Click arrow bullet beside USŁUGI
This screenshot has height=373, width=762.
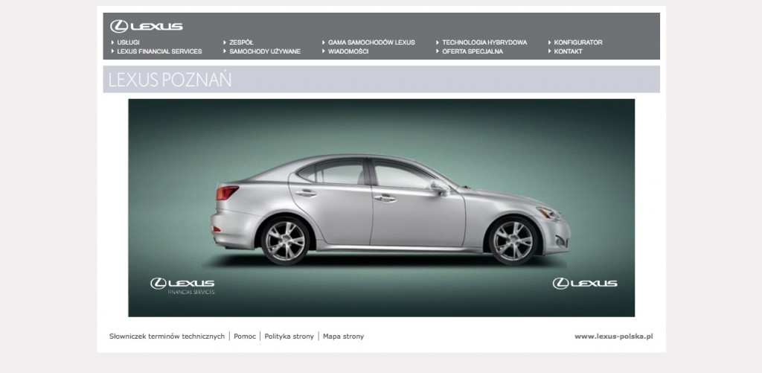[x=113, y=42]
